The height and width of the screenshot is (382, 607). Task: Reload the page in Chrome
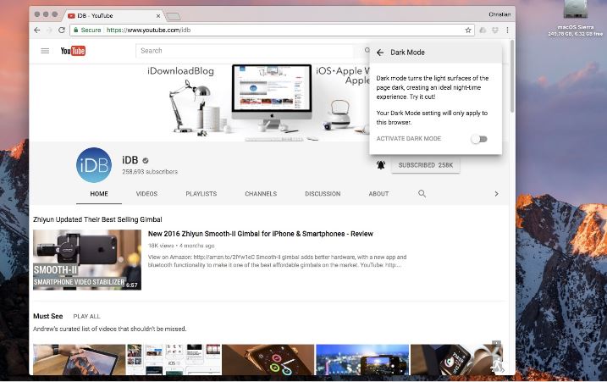[62, 30]
